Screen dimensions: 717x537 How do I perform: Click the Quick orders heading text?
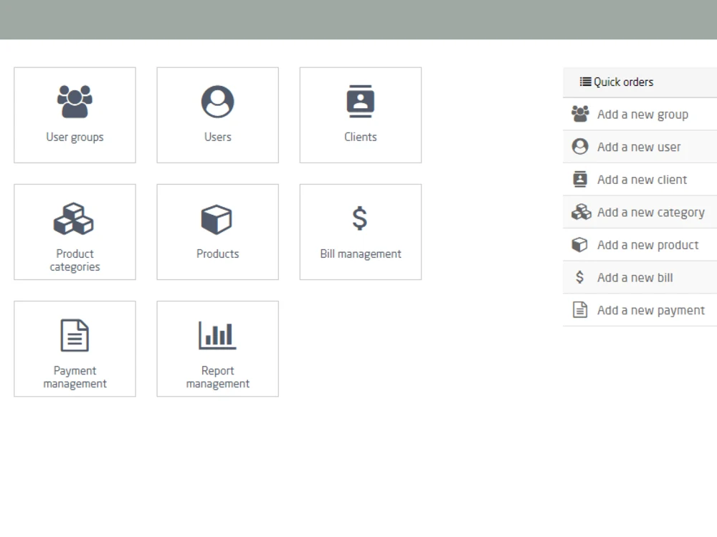pyautogui.click(x=623, y=82)
